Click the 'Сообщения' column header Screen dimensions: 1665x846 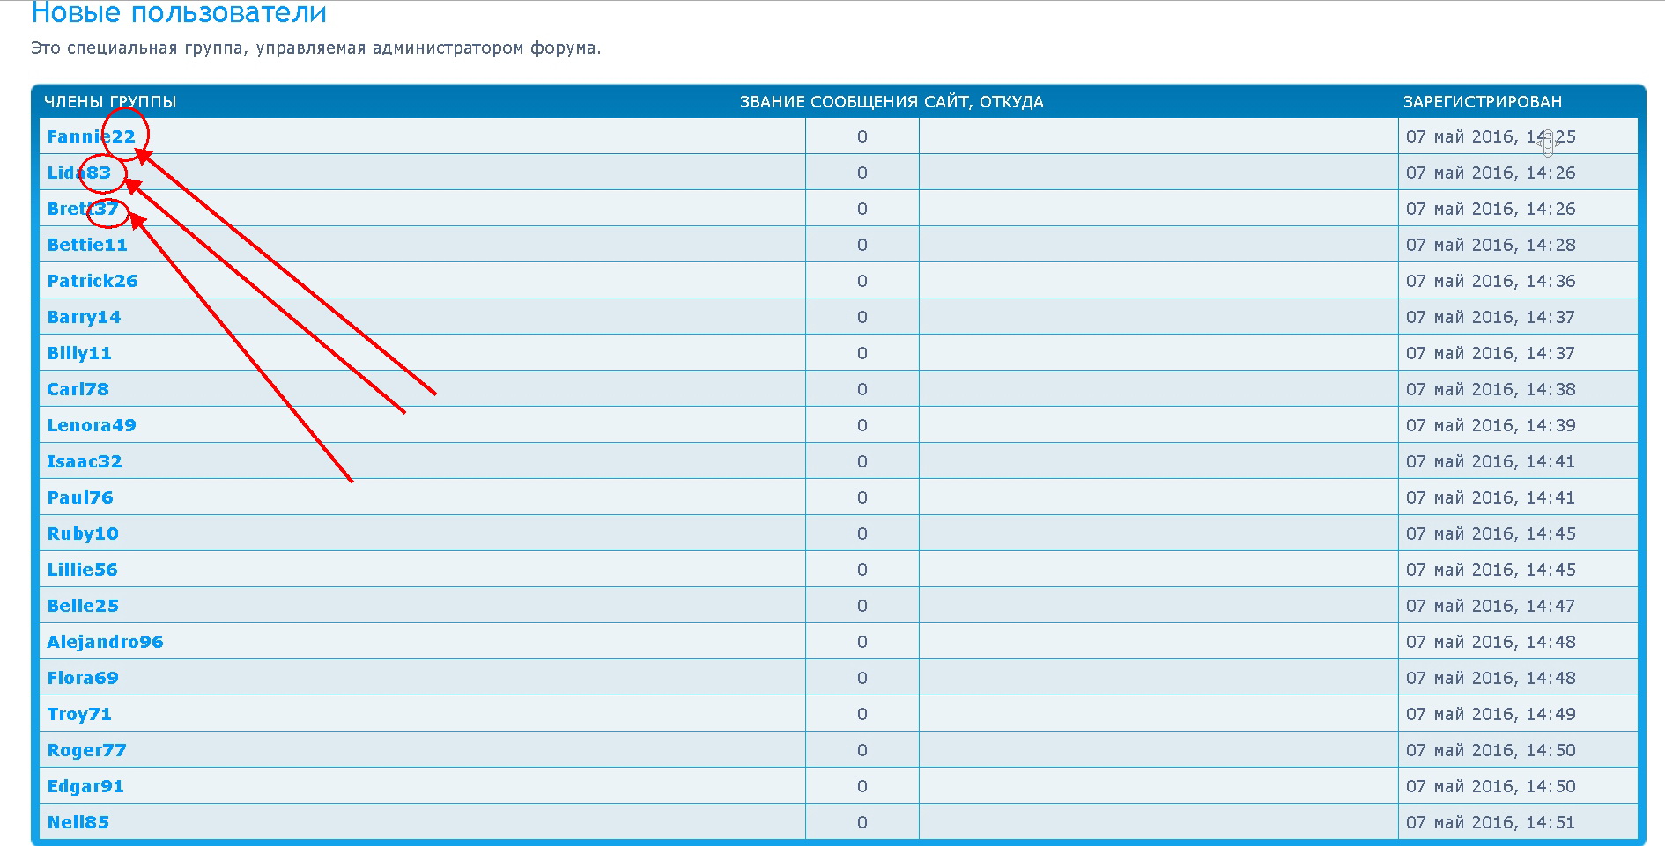point(864,102)
